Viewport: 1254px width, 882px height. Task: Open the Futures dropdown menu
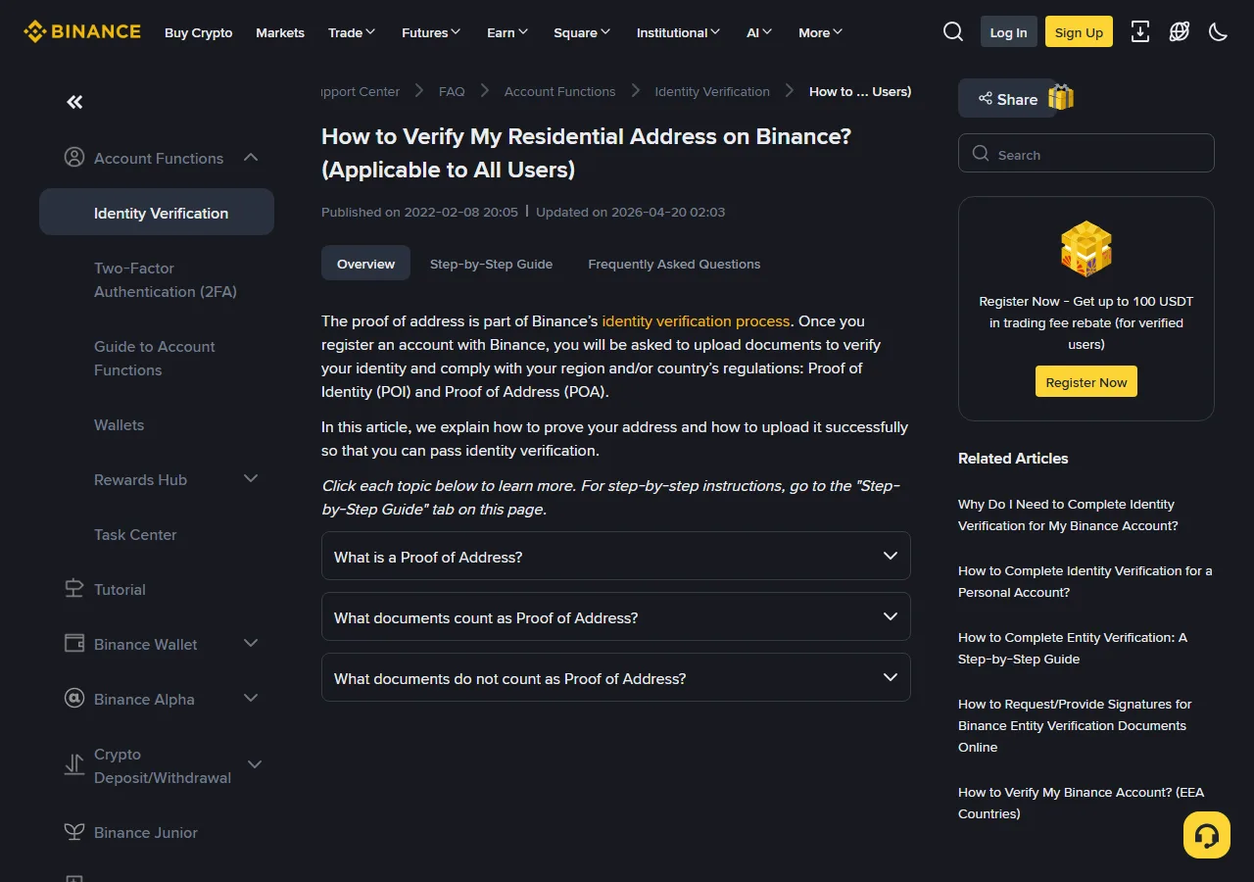pyautogui.click(x=431, y=32)
